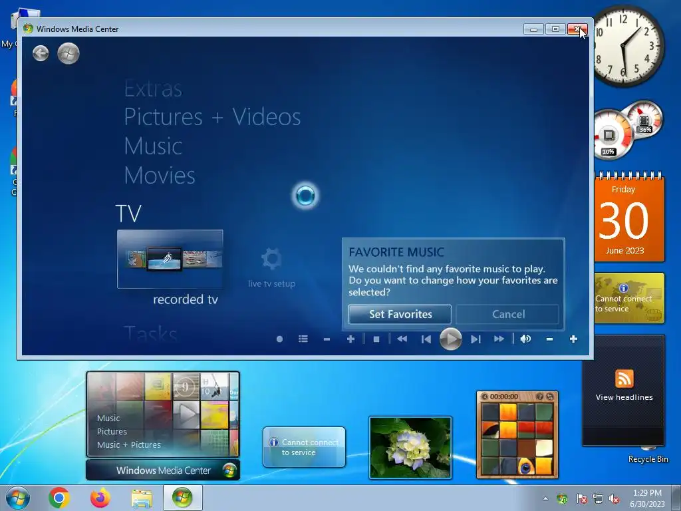This screenshot has height=511, width=681.
Task: Launch Firefox from taskbar
Action: (100, 498)
